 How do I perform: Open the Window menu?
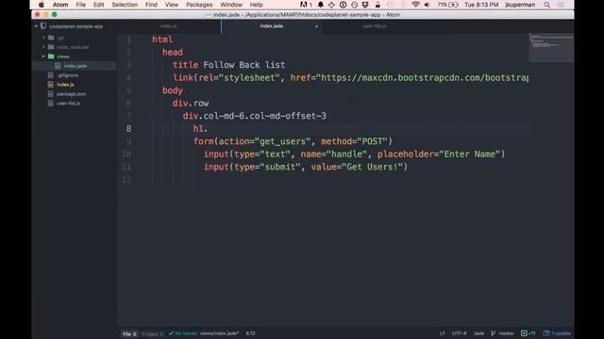coord(231,5)
